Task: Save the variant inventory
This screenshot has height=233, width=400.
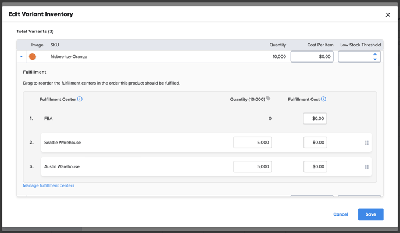Action: point(371,214)
